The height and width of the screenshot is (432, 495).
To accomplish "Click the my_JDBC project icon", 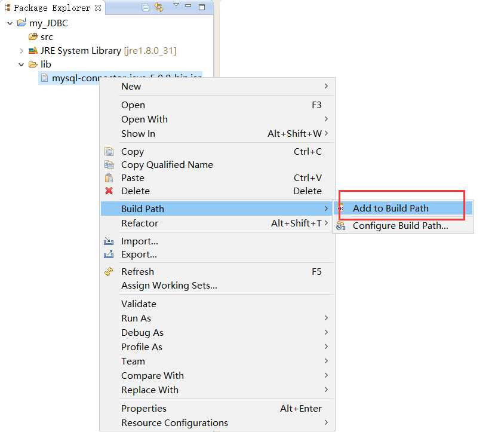I will click(x=21, y=23).
